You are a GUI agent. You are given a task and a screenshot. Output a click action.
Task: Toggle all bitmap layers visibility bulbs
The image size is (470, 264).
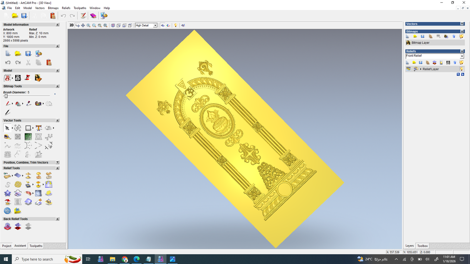click(x=461, y=36)
